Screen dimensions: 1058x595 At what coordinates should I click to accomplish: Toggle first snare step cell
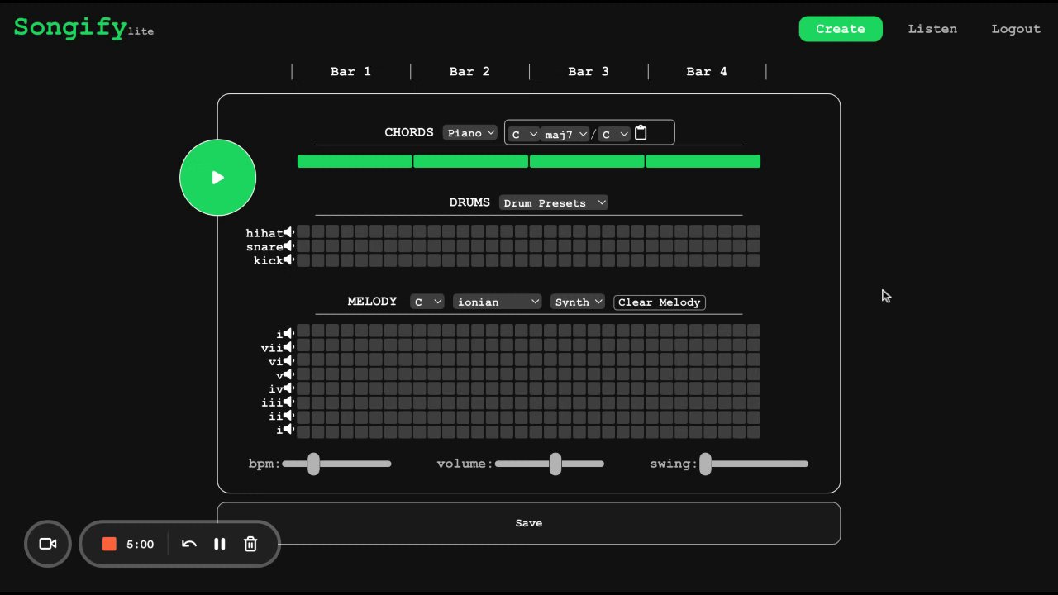[x=303, y=246]
